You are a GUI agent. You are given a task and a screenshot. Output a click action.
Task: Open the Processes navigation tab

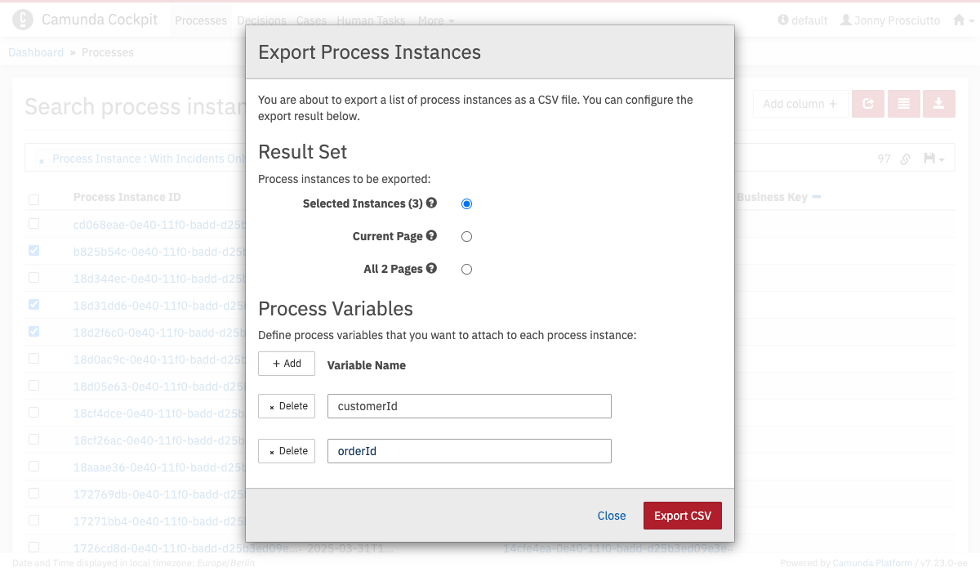click(x=201, y=20)
